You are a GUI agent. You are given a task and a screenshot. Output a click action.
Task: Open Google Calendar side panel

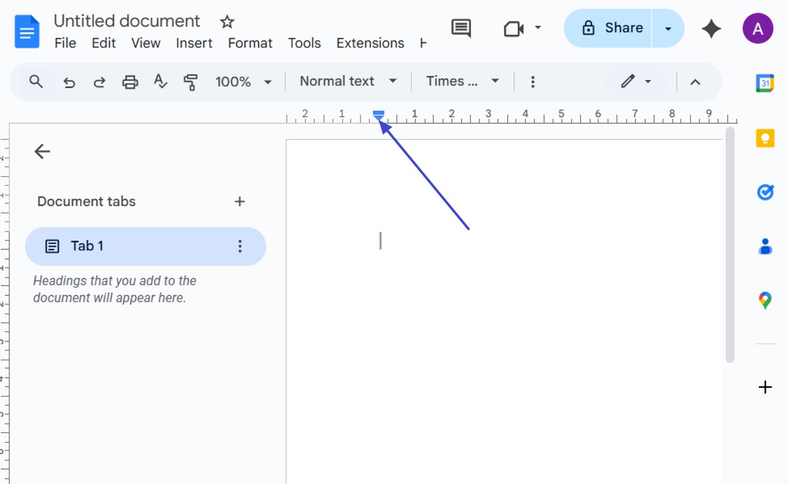[765, 83]
